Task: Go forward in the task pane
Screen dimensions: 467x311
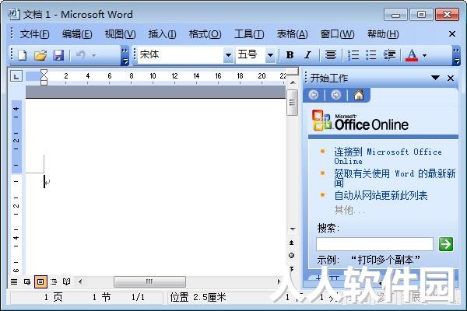Action: coord(335,95)
